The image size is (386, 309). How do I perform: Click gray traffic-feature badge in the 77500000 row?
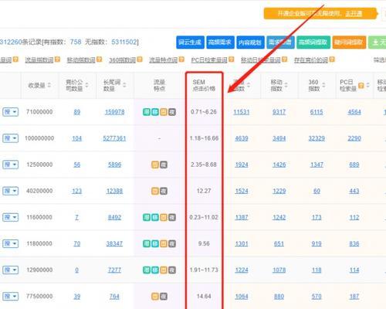click(164, 297)
